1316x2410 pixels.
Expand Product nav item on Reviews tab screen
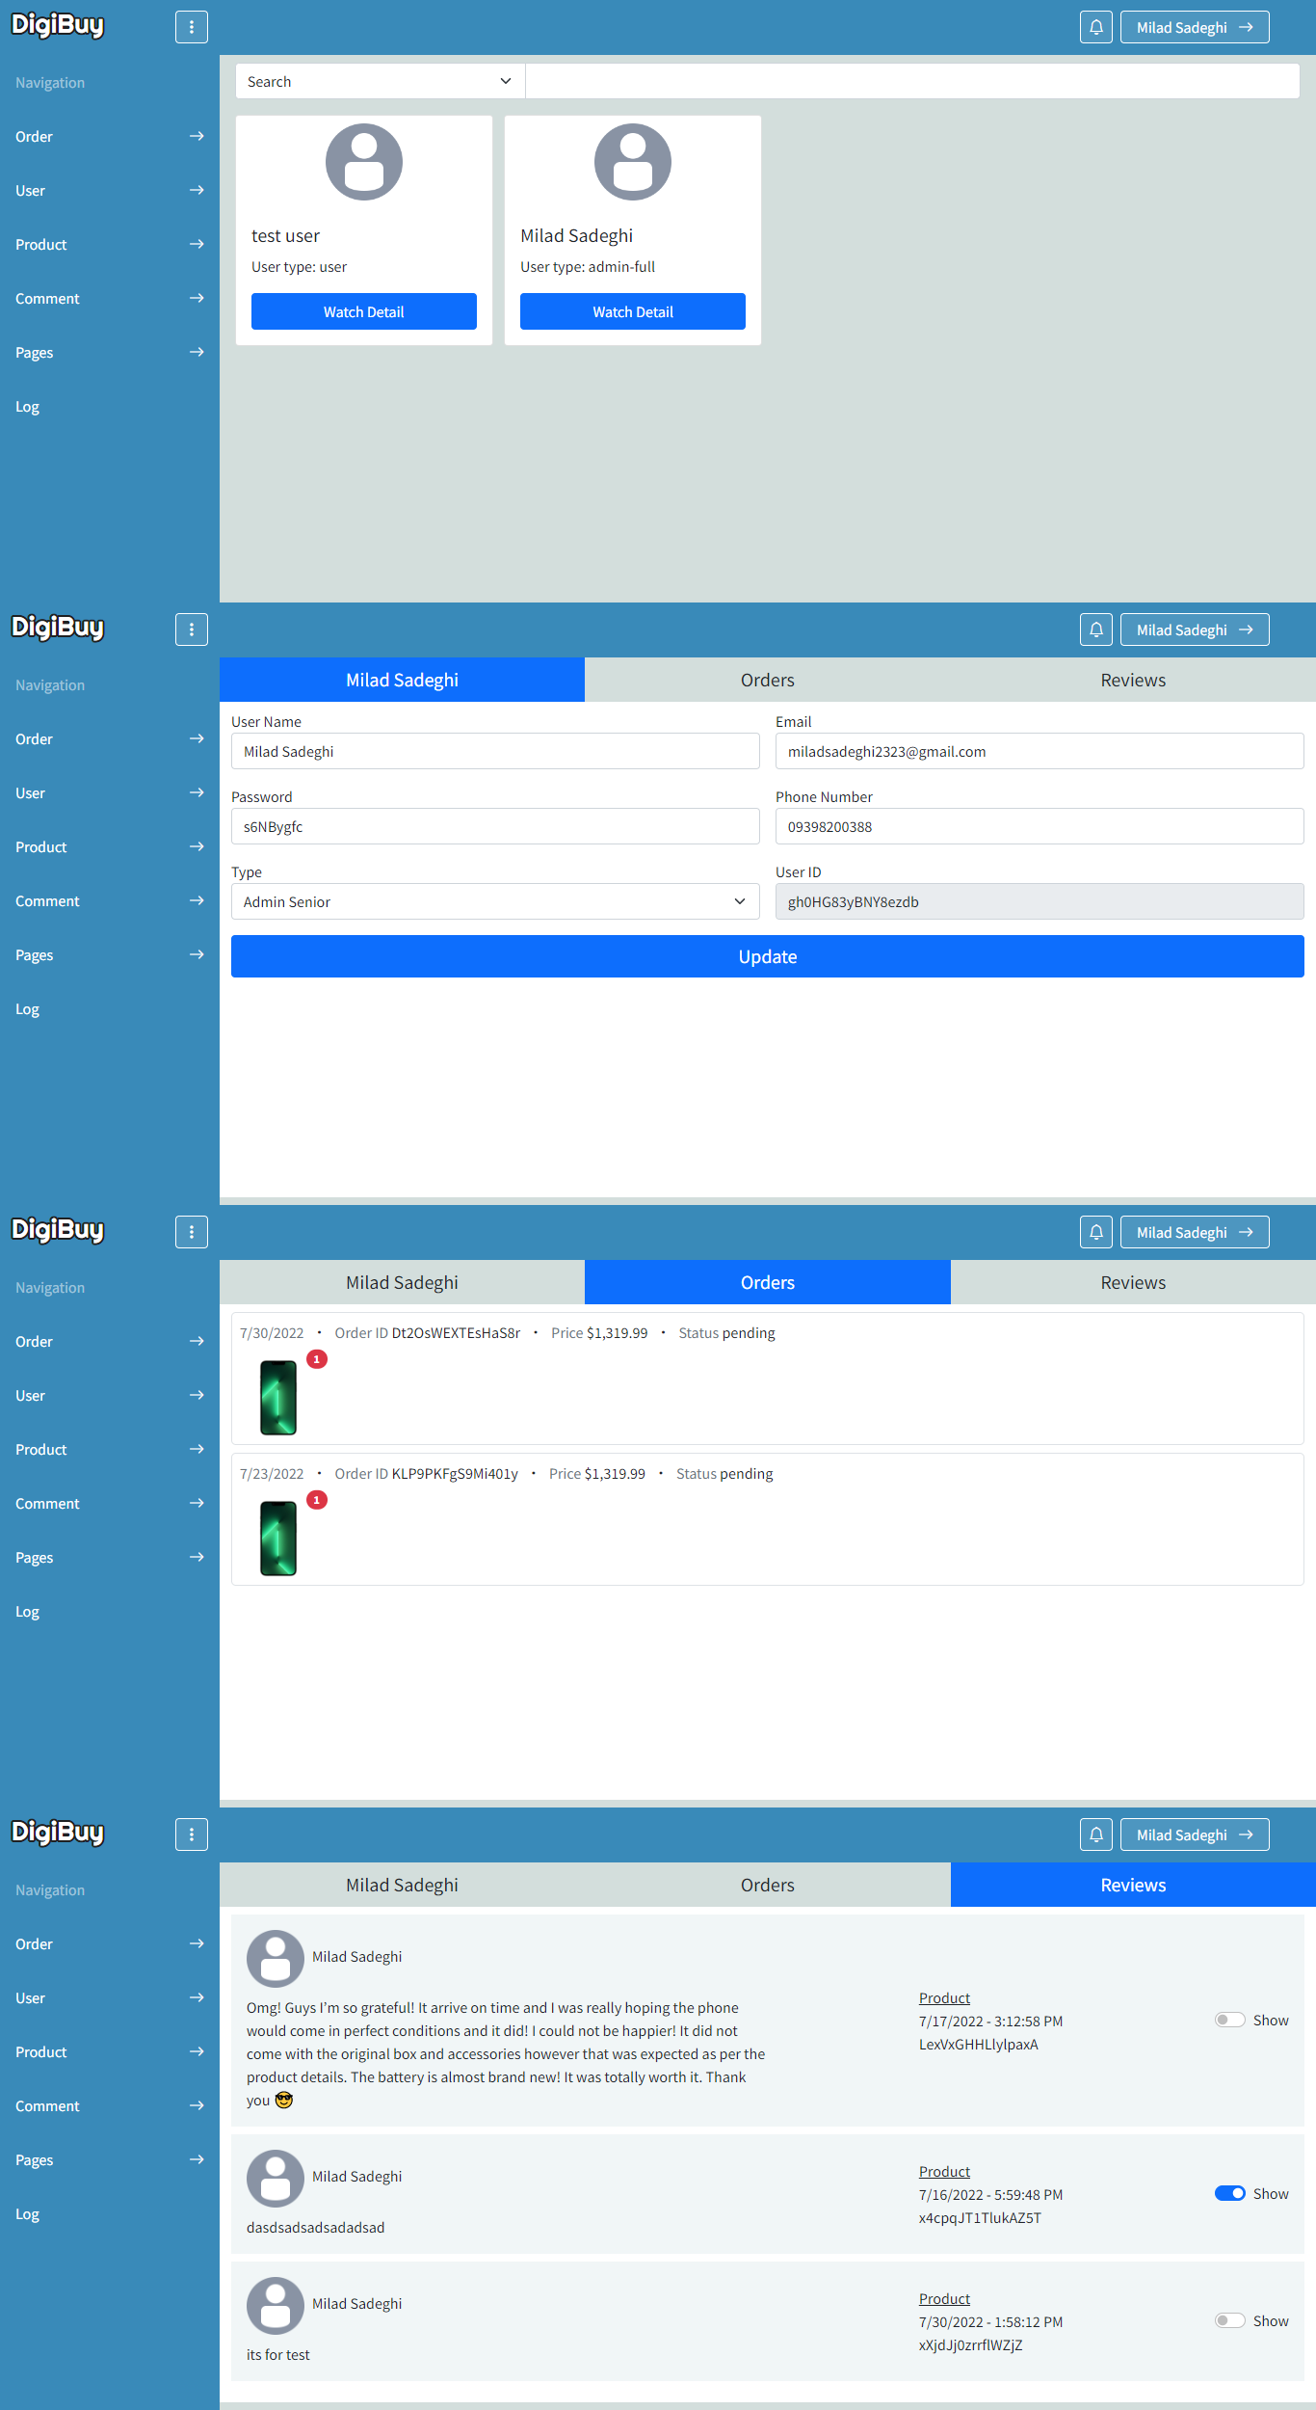110,2052
